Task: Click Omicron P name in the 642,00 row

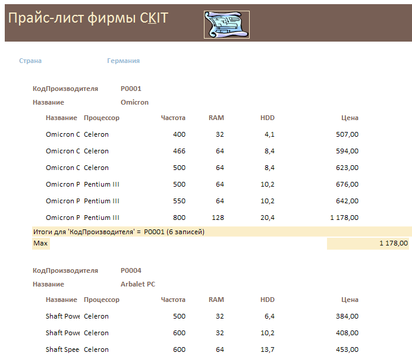Action: (63, 201)
